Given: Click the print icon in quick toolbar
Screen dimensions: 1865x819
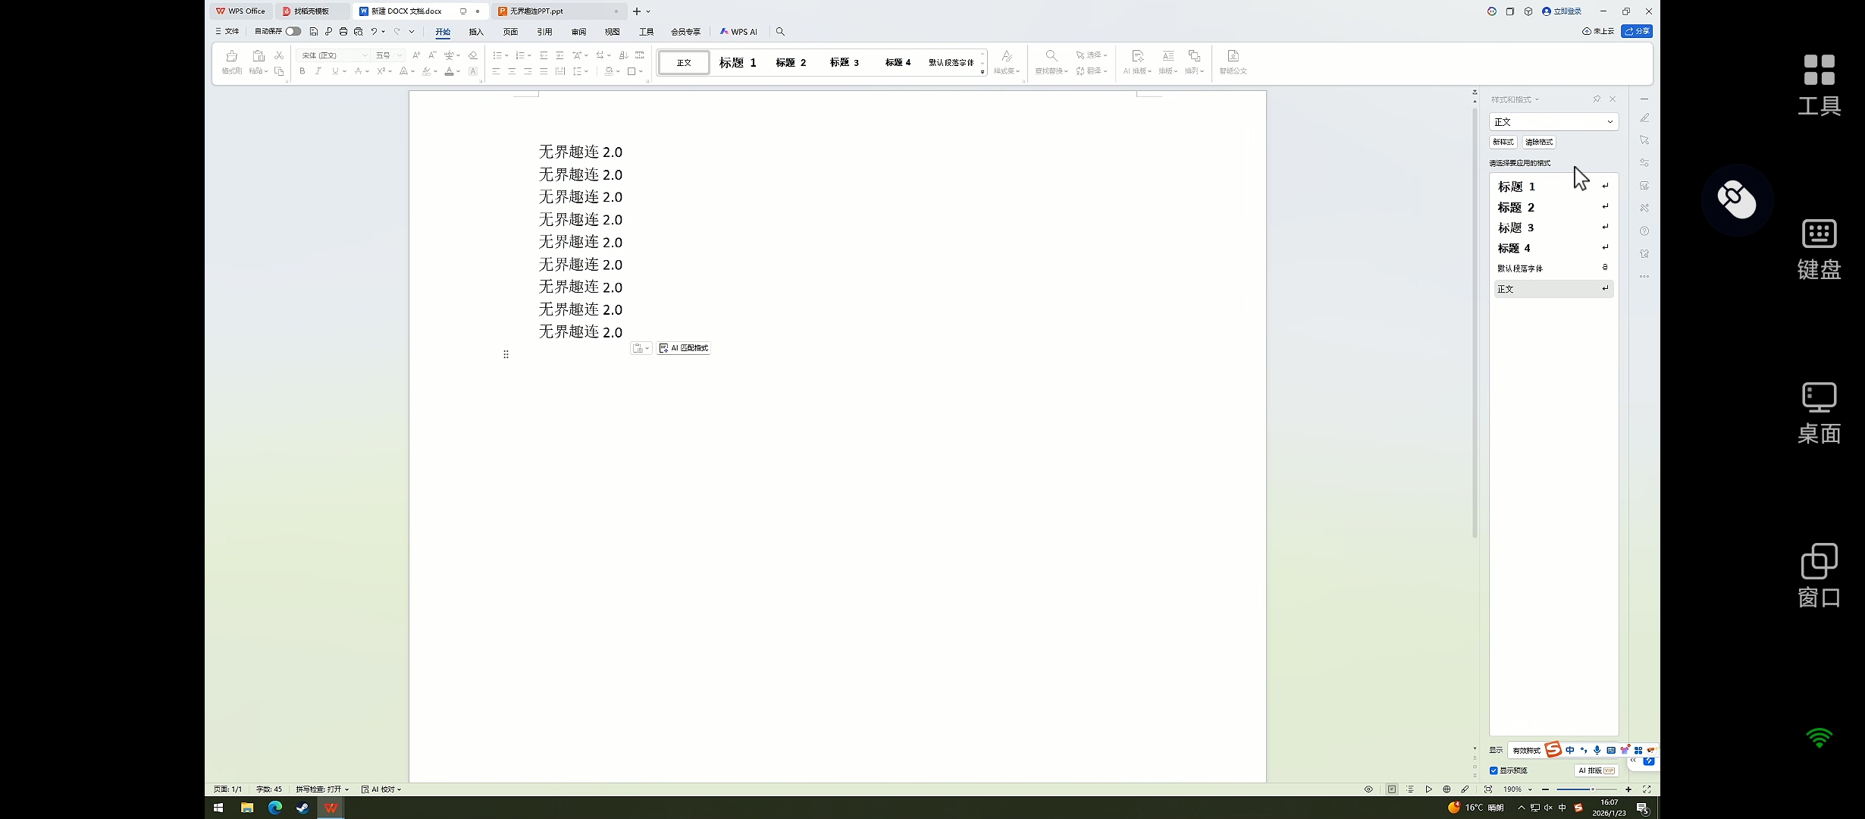Looking at the screenshot, I should [343, 32].
